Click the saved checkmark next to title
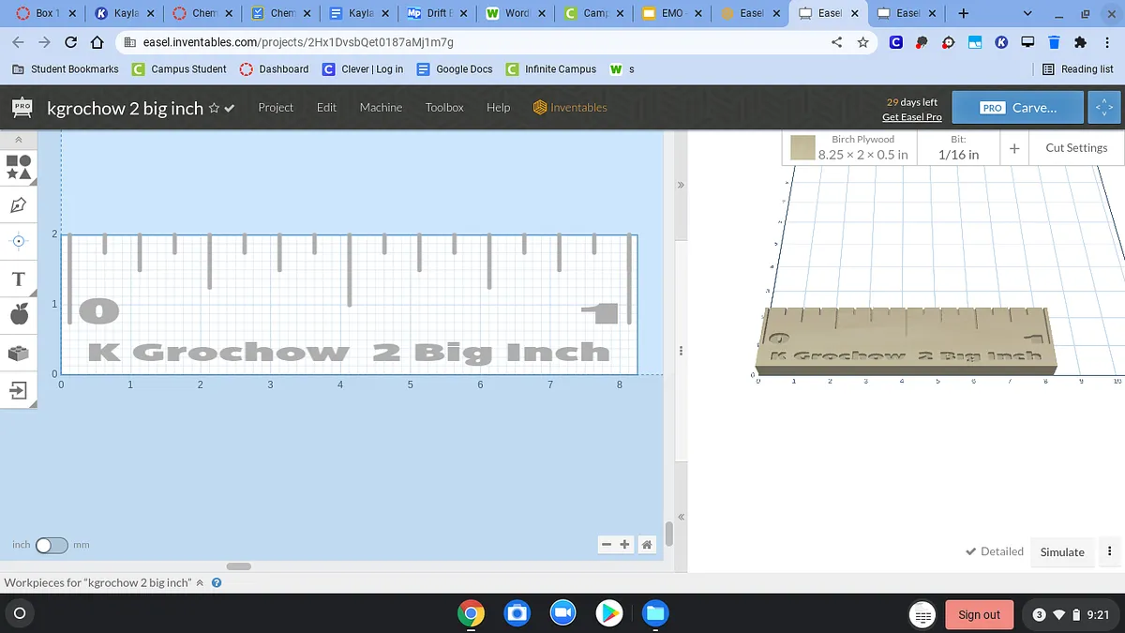This screenshot has width=1125, height=633. pyautogui.click(x=230, y=108)
